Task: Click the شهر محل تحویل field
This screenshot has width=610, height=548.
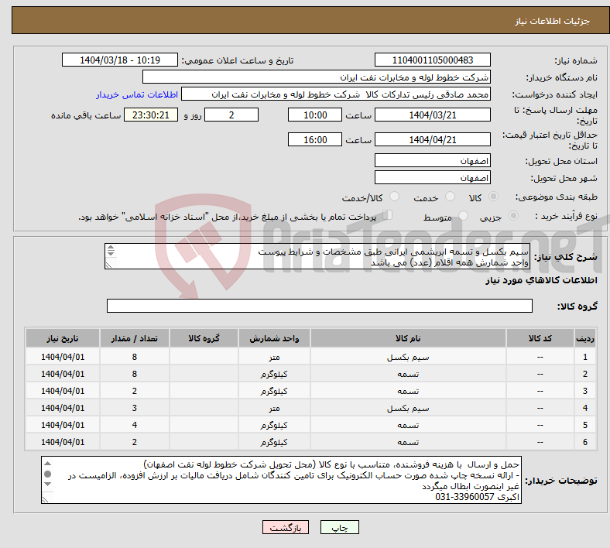Action: coord(432,178)
